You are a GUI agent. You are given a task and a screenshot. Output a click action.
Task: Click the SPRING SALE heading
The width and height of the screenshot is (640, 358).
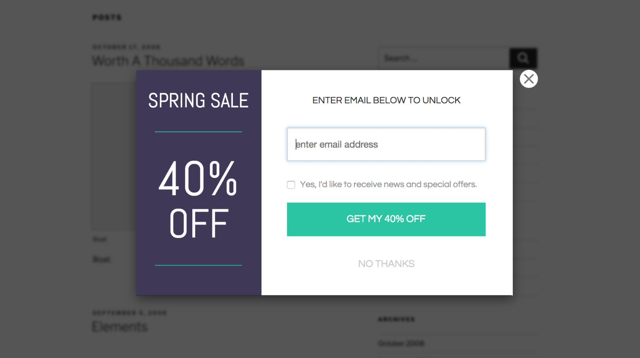tap(198, 101)
